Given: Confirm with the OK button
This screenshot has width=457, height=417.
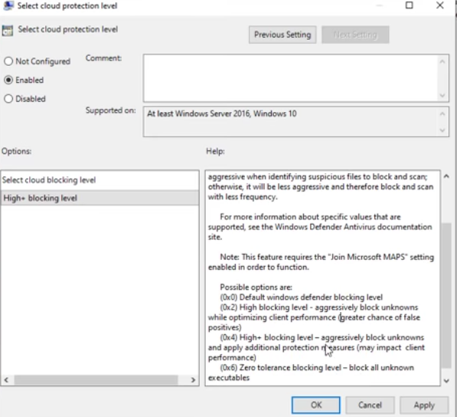Looking at the screenshot, I should pos(316,405).
